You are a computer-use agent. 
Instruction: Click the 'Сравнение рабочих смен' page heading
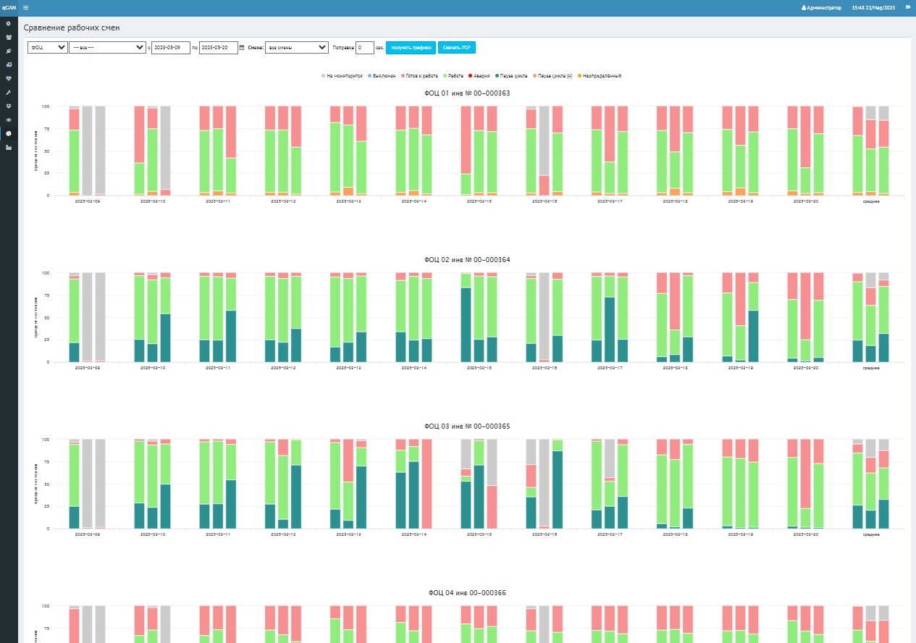tap(72, 28)
